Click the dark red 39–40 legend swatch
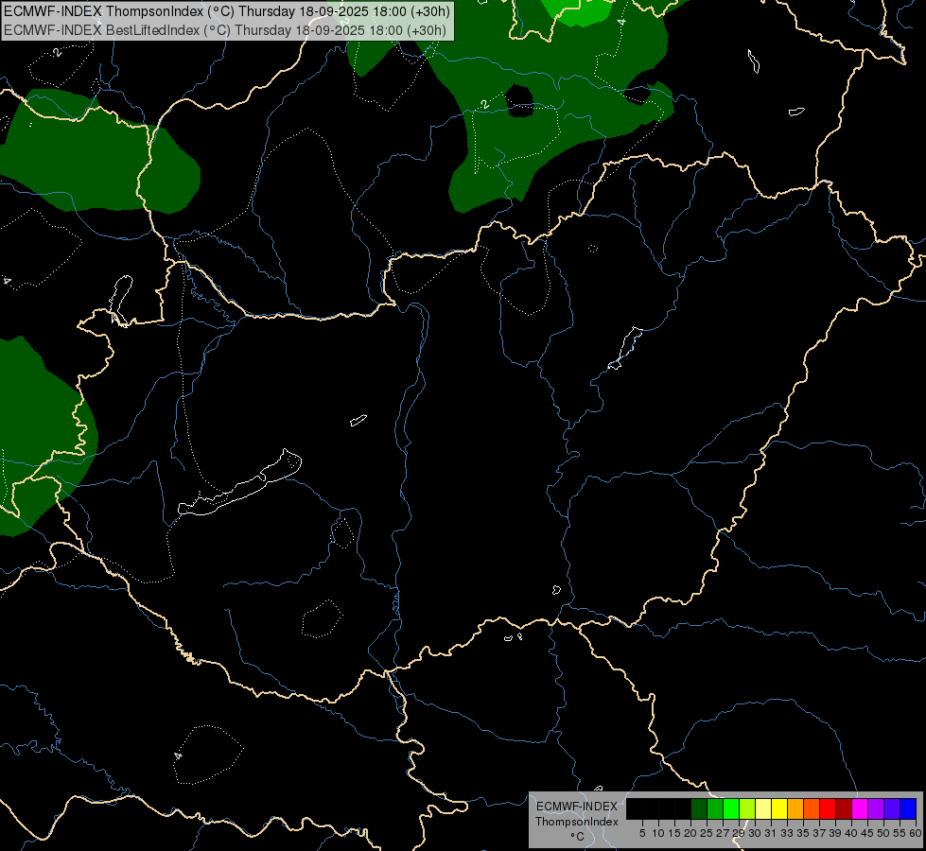926x851 pixels. pyautogui.click(x=844, y=809)
